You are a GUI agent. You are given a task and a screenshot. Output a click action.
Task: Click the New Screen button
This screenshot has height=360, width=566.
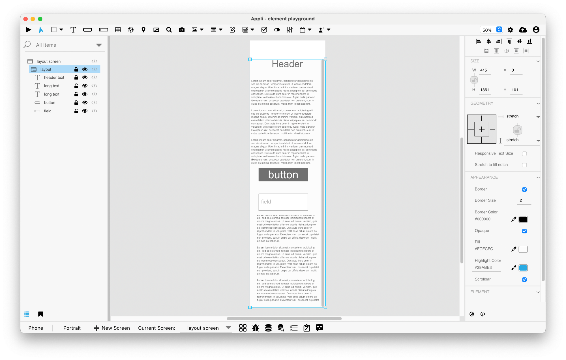(x=112, y=328)
